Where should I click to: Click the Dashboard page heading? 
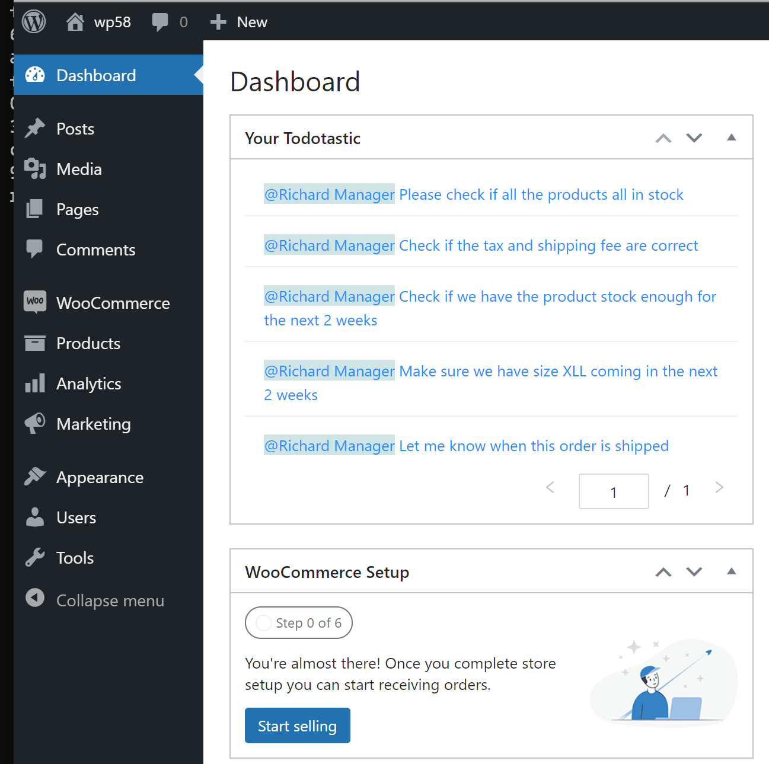[x=295, y=82]
